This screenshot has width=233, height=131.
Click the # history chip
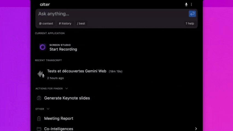65,23
